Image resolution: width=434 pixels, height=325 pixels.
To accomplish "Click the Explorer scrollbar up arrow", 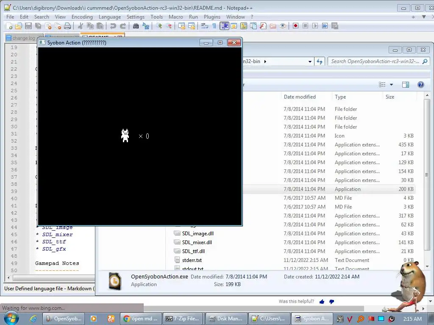I will (x=427, y=95).
